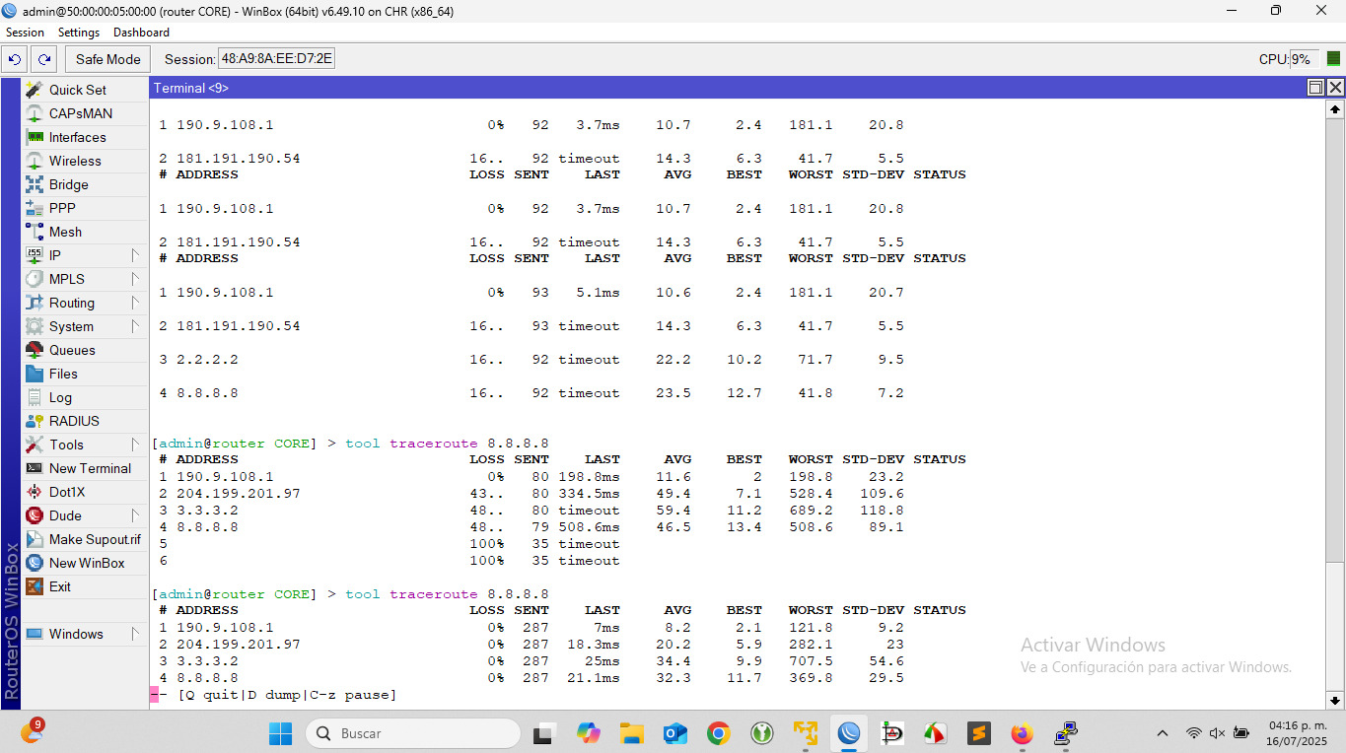This screenshot has height=753, width=1346.
Task: Expand the MPLS submenu arrow
Action: pos(135,279)
